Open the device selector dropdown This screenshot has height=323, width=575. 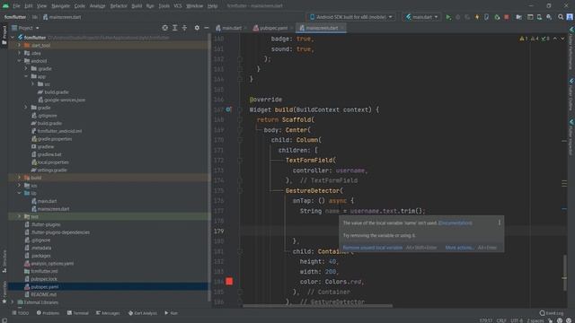click(x=351, y=17)
